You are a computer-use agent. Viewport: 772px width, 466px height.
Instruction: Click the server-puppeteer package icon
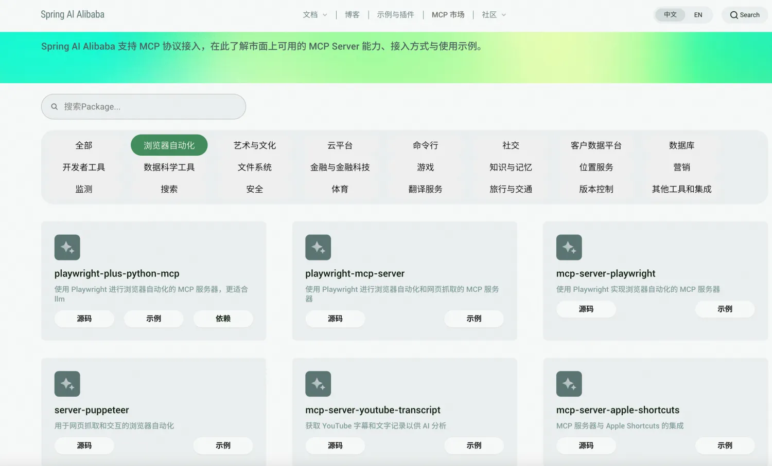tap(67, 384)
